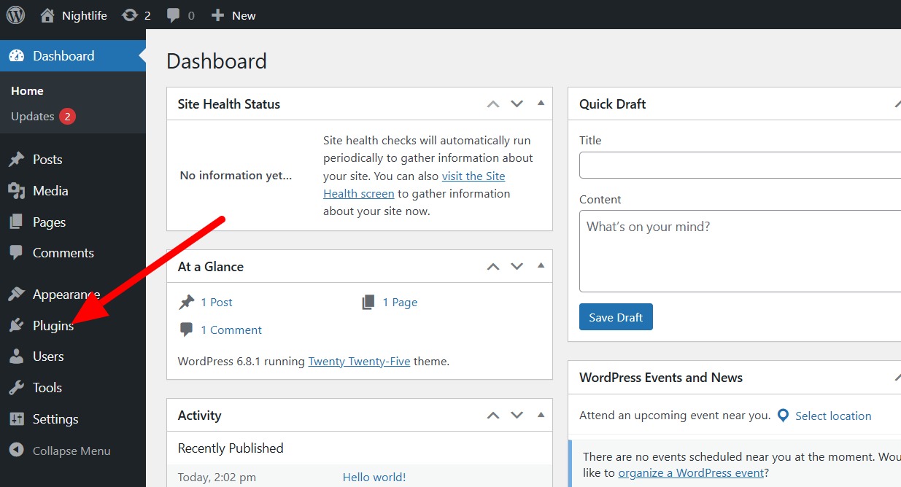Click the Users person icon in sidebar

pyautogui.click(x=16, y=357)
